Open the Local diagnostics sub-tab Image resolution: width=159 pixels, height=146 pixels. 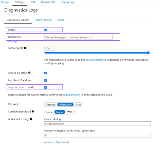coord(61,20)
